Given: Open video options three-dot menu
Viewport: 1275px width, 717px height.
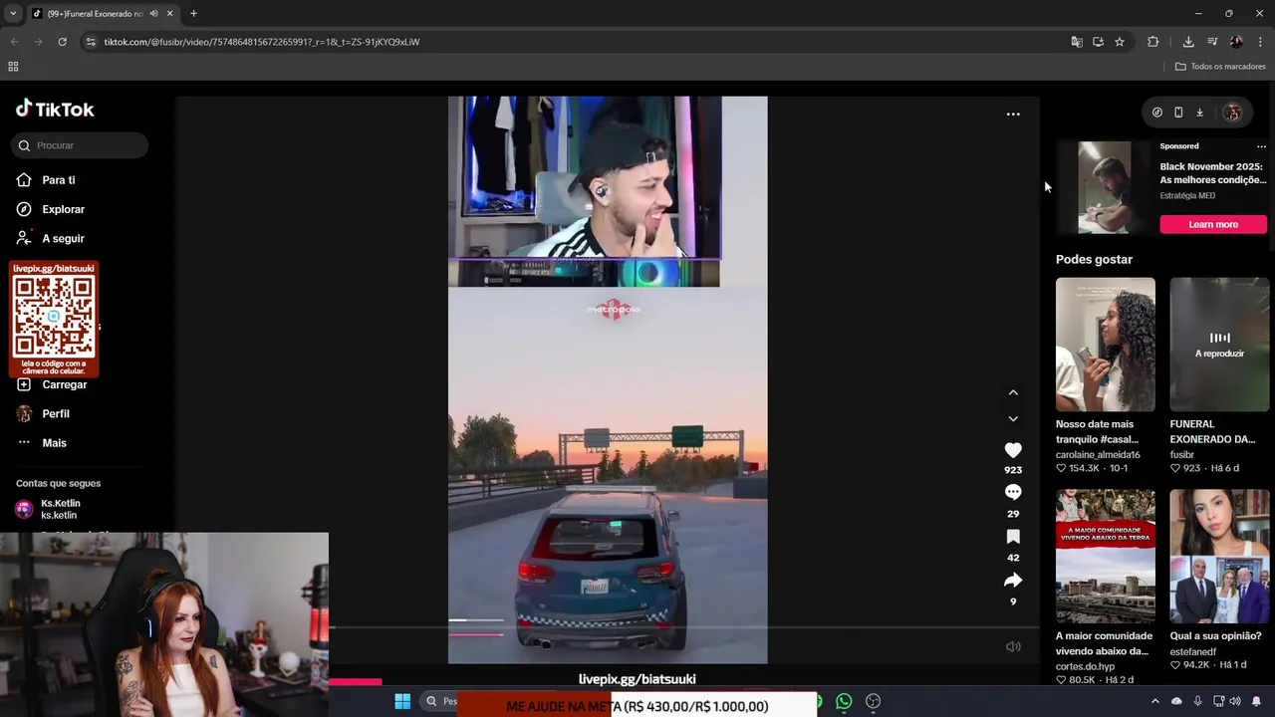Looking at the screenshot, I should pyautogui.click(x=1013, y=115).
